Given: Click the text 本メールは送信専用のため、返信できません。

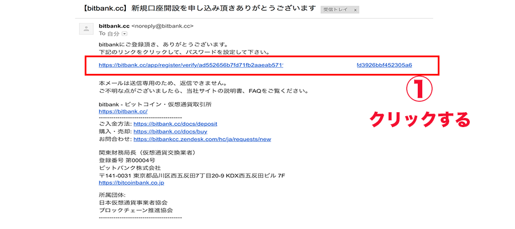Looking at the screenshot, I should coord(163,83).
